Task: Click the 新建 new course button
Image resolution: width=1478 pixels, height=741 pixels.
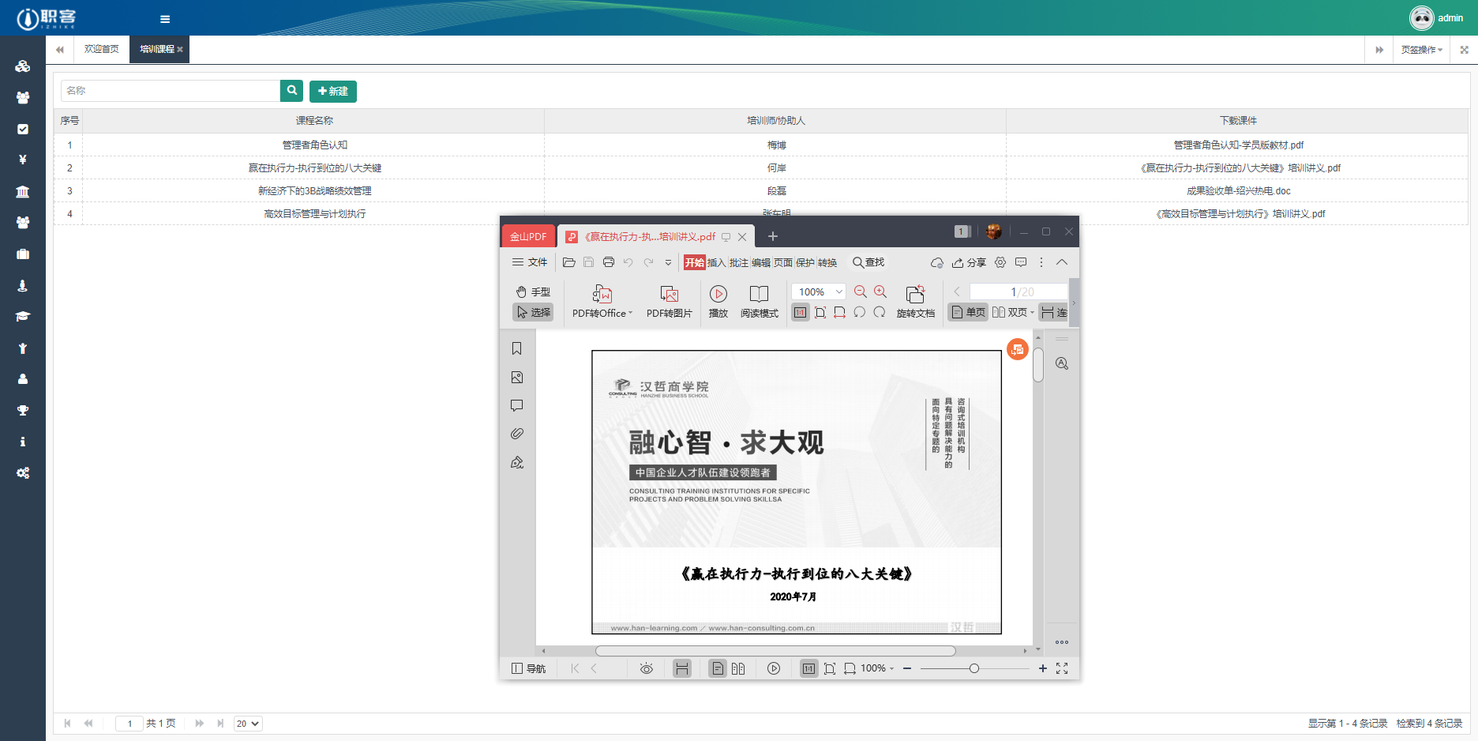Action: pyautogui.click(x=332, y=91)
